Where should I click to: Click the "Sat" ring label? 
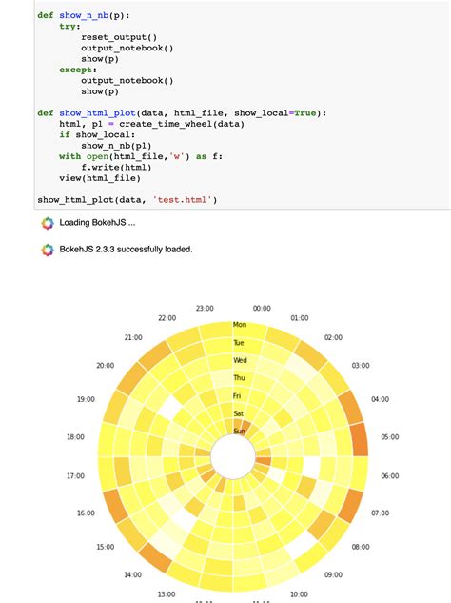(x=238, y=413)
